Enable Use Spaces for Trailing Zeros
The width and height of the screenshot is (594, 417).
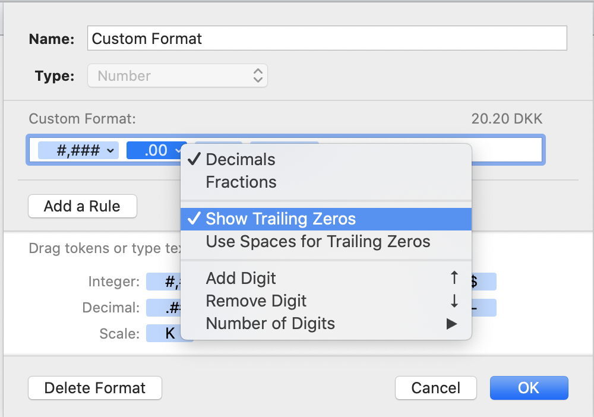point(318,242)
